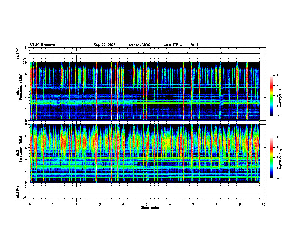Click the "station=MOS" label
Screen dimensions: 297x229
click(x=139, y=45)
